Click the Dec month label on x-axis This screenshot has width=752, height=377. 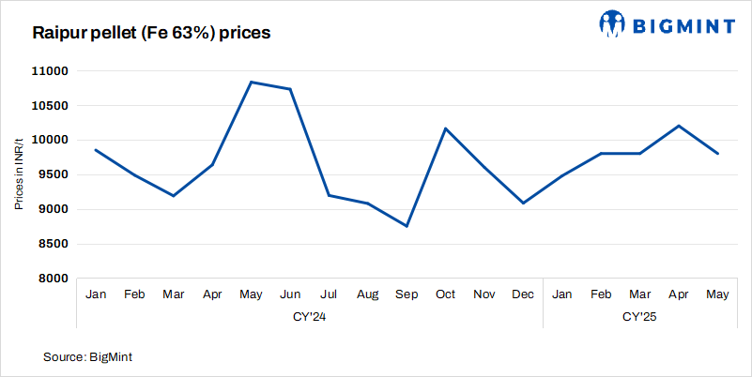(x=523, y=294)
